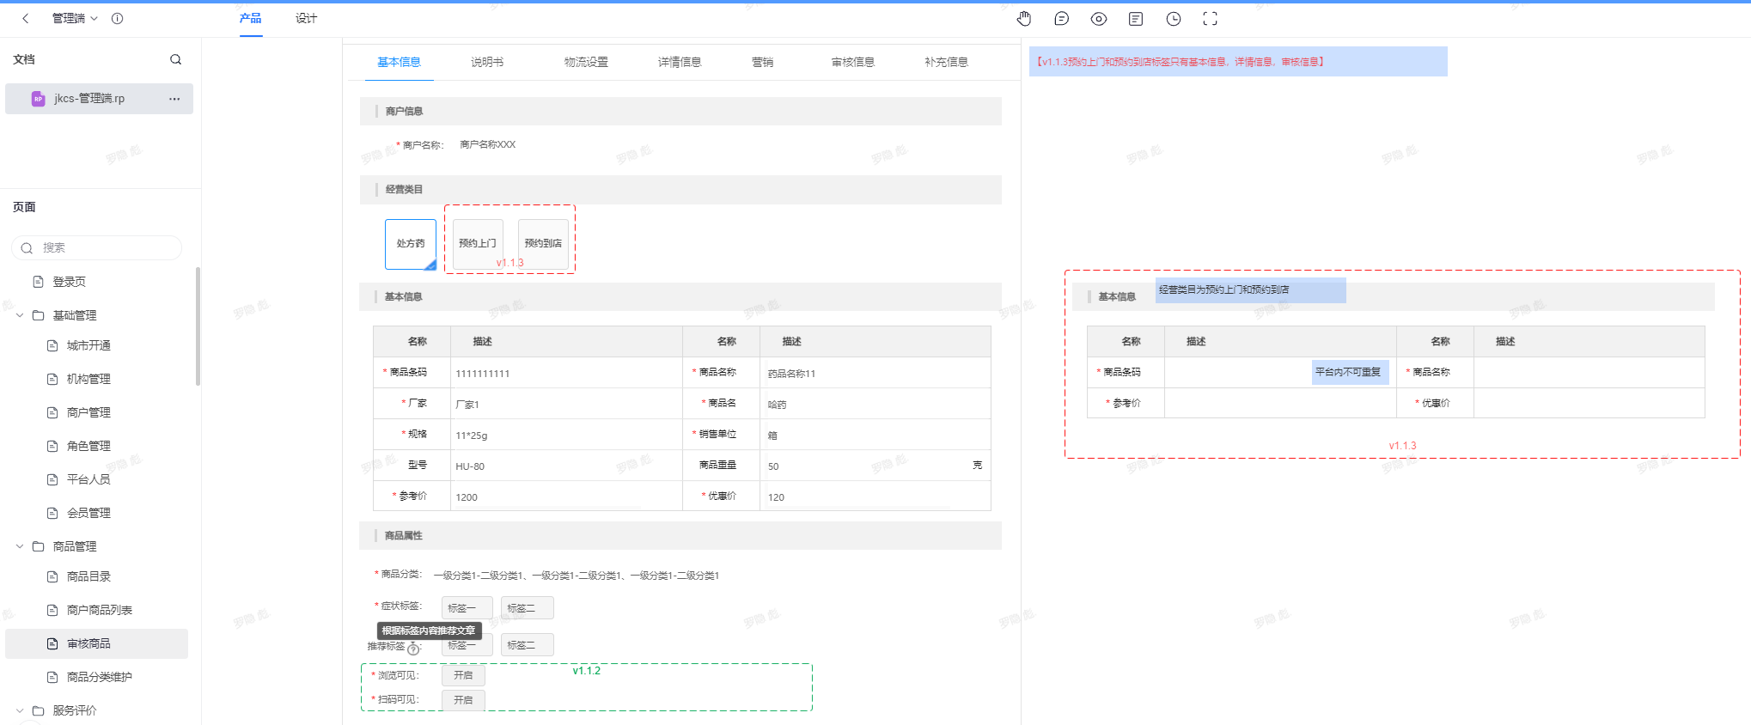Open more options for jkcs-管理端.rp
The width and height of the screenshot is (1751, 725).
click(174, 99)
